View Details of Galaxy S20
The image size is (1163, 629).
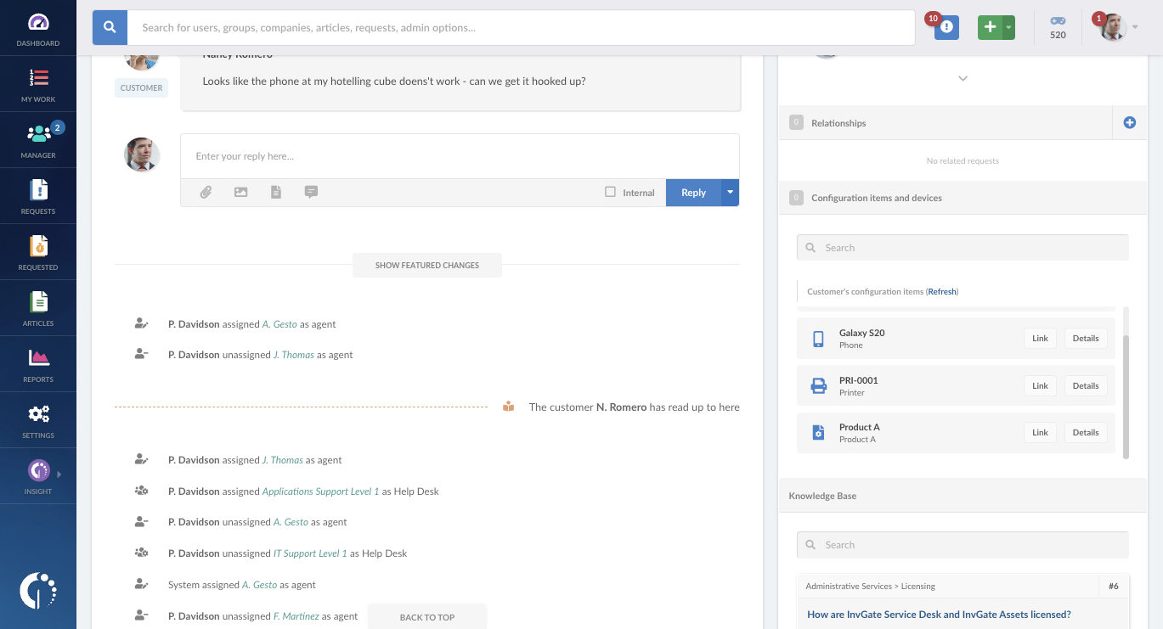click(x=1086, y=338)
